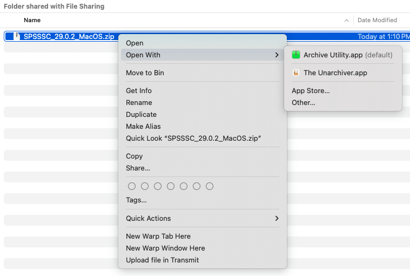Click the Archive Utility app icon

click(x=295, y=55)
